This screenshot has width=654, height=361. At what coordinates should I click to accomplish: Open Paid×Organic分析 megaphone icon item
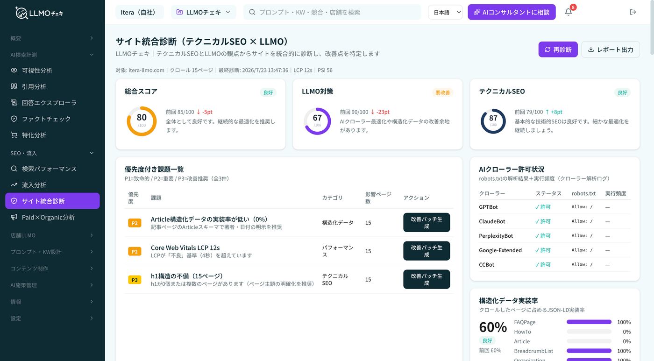(x=52, y=217)
